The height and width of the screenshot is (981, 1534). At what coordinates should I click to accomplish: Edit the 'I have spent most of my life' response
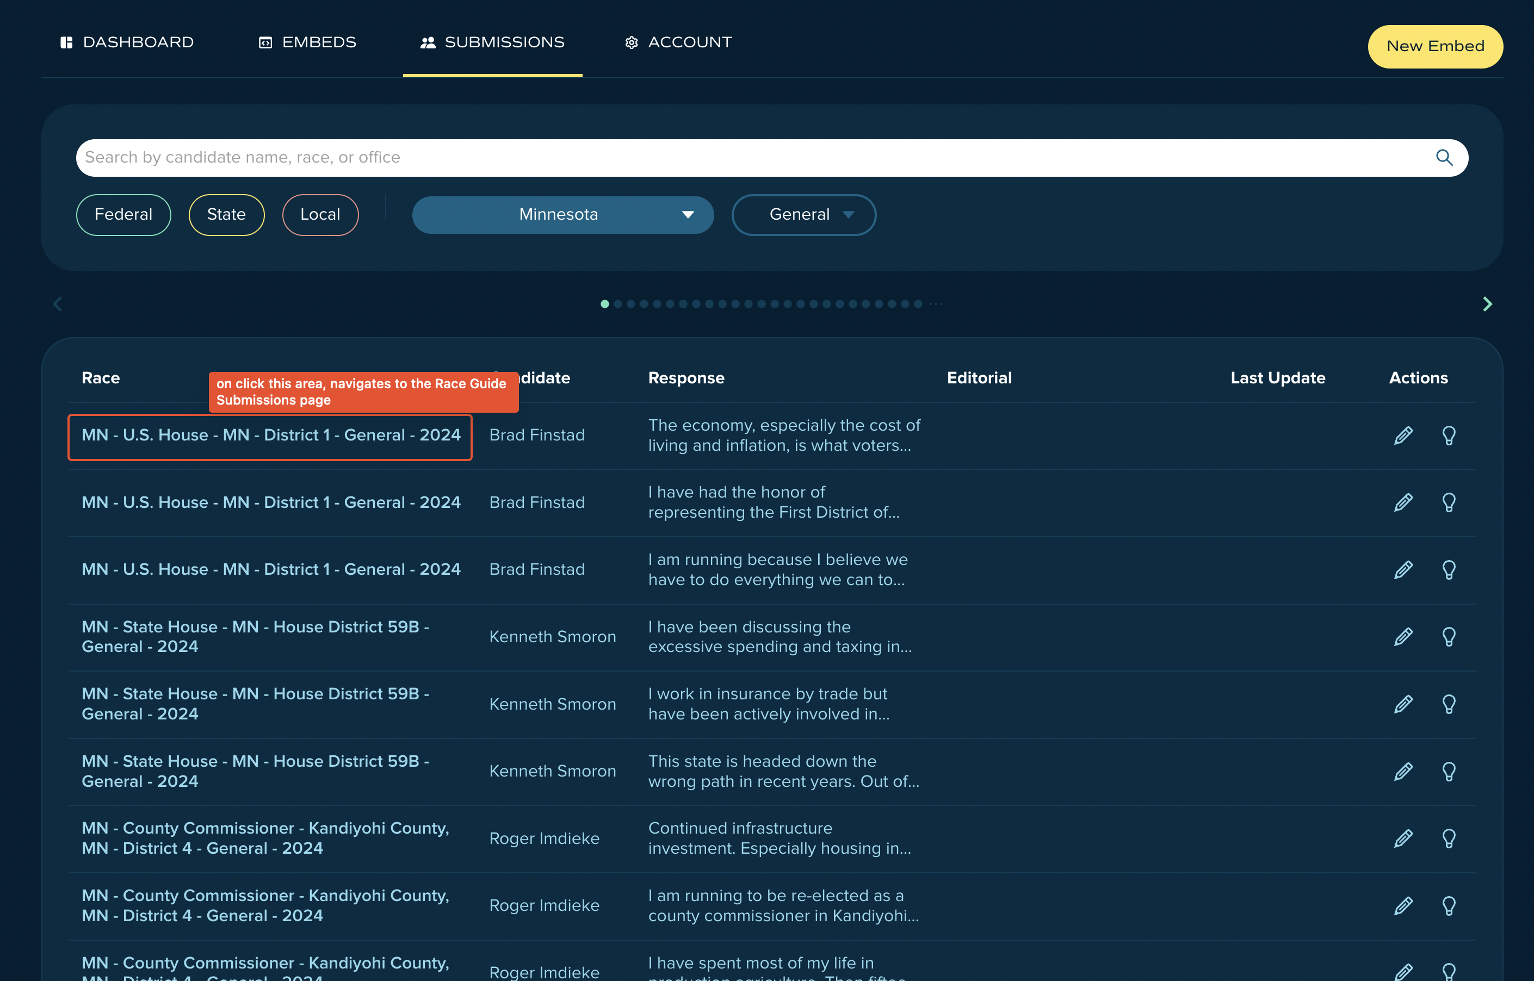tap(1403, 972)
